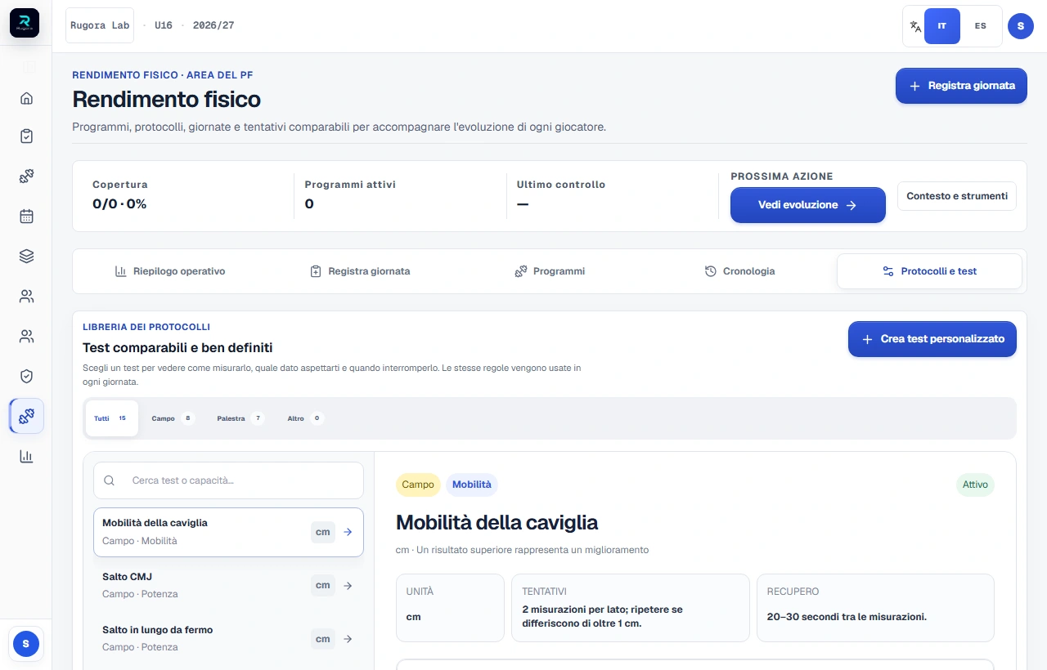Click the magnifier icon in the search box
The height and width of the screenshot is (670, 1047).
coord(110,480)
